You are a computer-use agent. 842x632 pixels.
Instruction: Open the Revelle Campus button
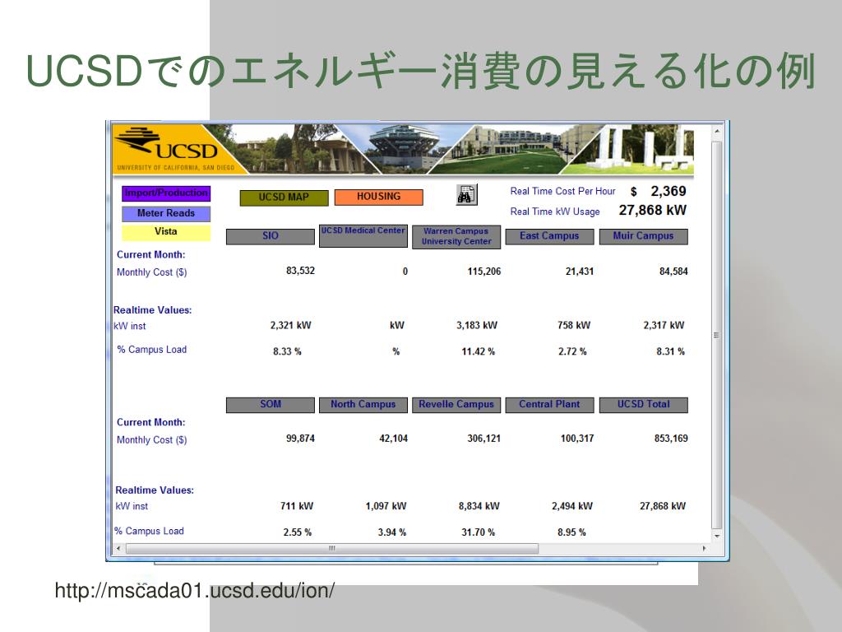tap(456, 405)
